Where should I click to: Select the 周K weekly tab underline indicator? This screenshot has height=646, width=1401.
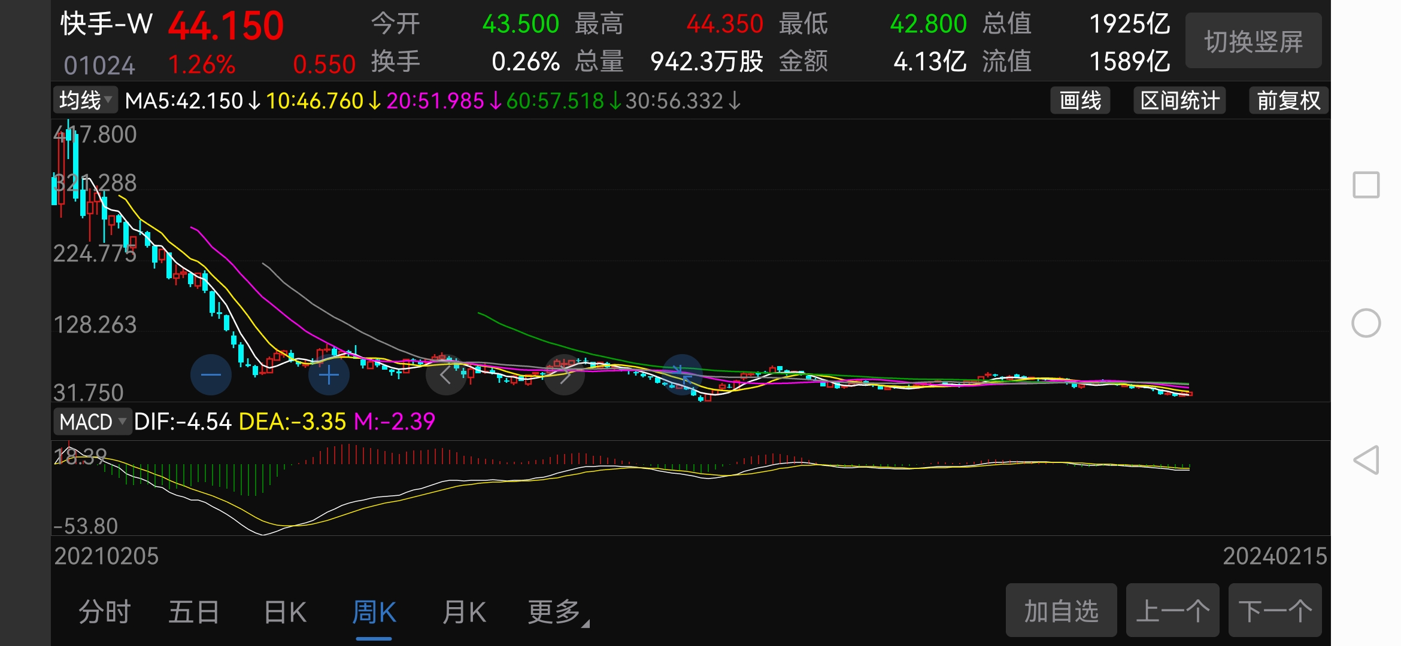point(374,640)
